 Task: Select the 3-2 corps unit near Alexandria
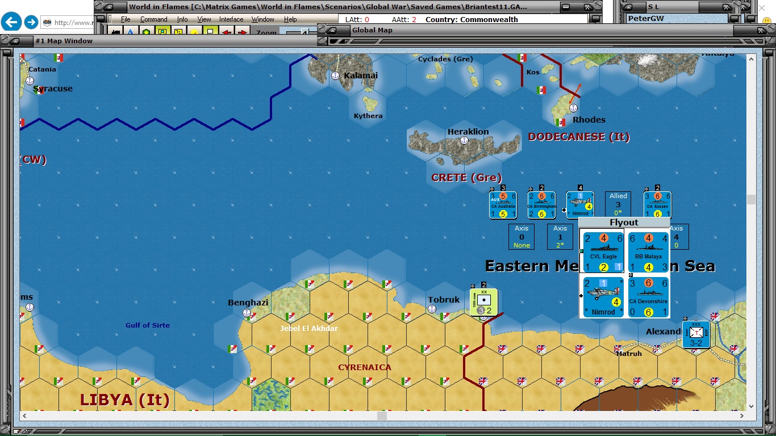(696, 334)
